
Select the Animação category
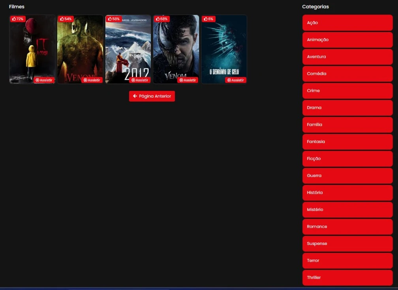[347, 40]
